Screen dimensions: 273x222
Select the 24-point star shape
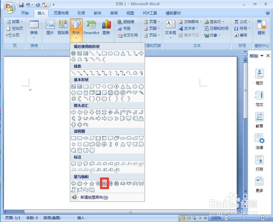point(110,183)
